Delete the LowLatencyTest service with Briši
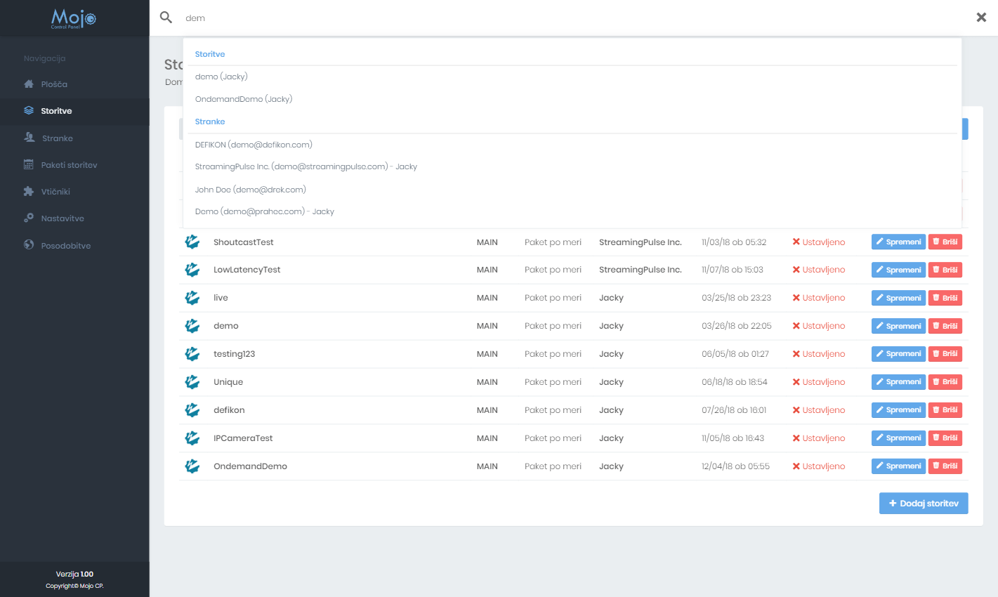 point(945,270)
